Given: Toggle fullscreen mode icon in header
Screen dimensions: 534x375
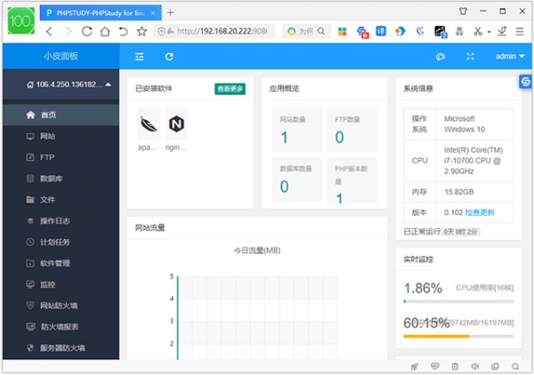Looking at the screenshot, I should [471, 57].
